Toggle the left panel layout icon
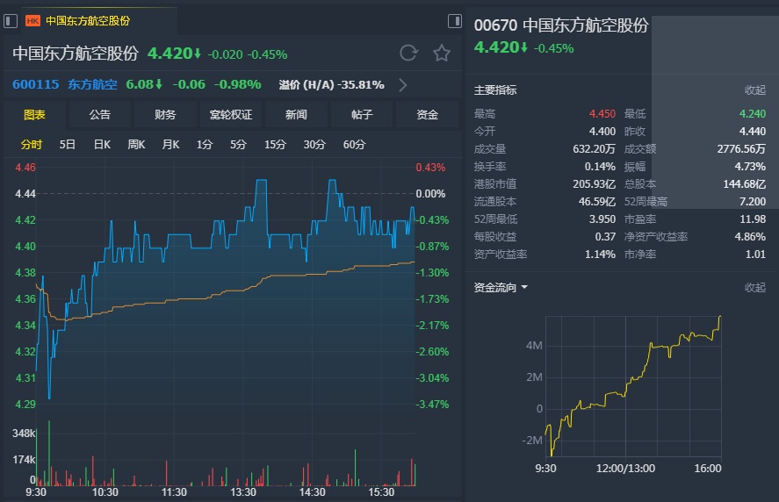This screenshot has height=502, width=779. pos(11,21)
